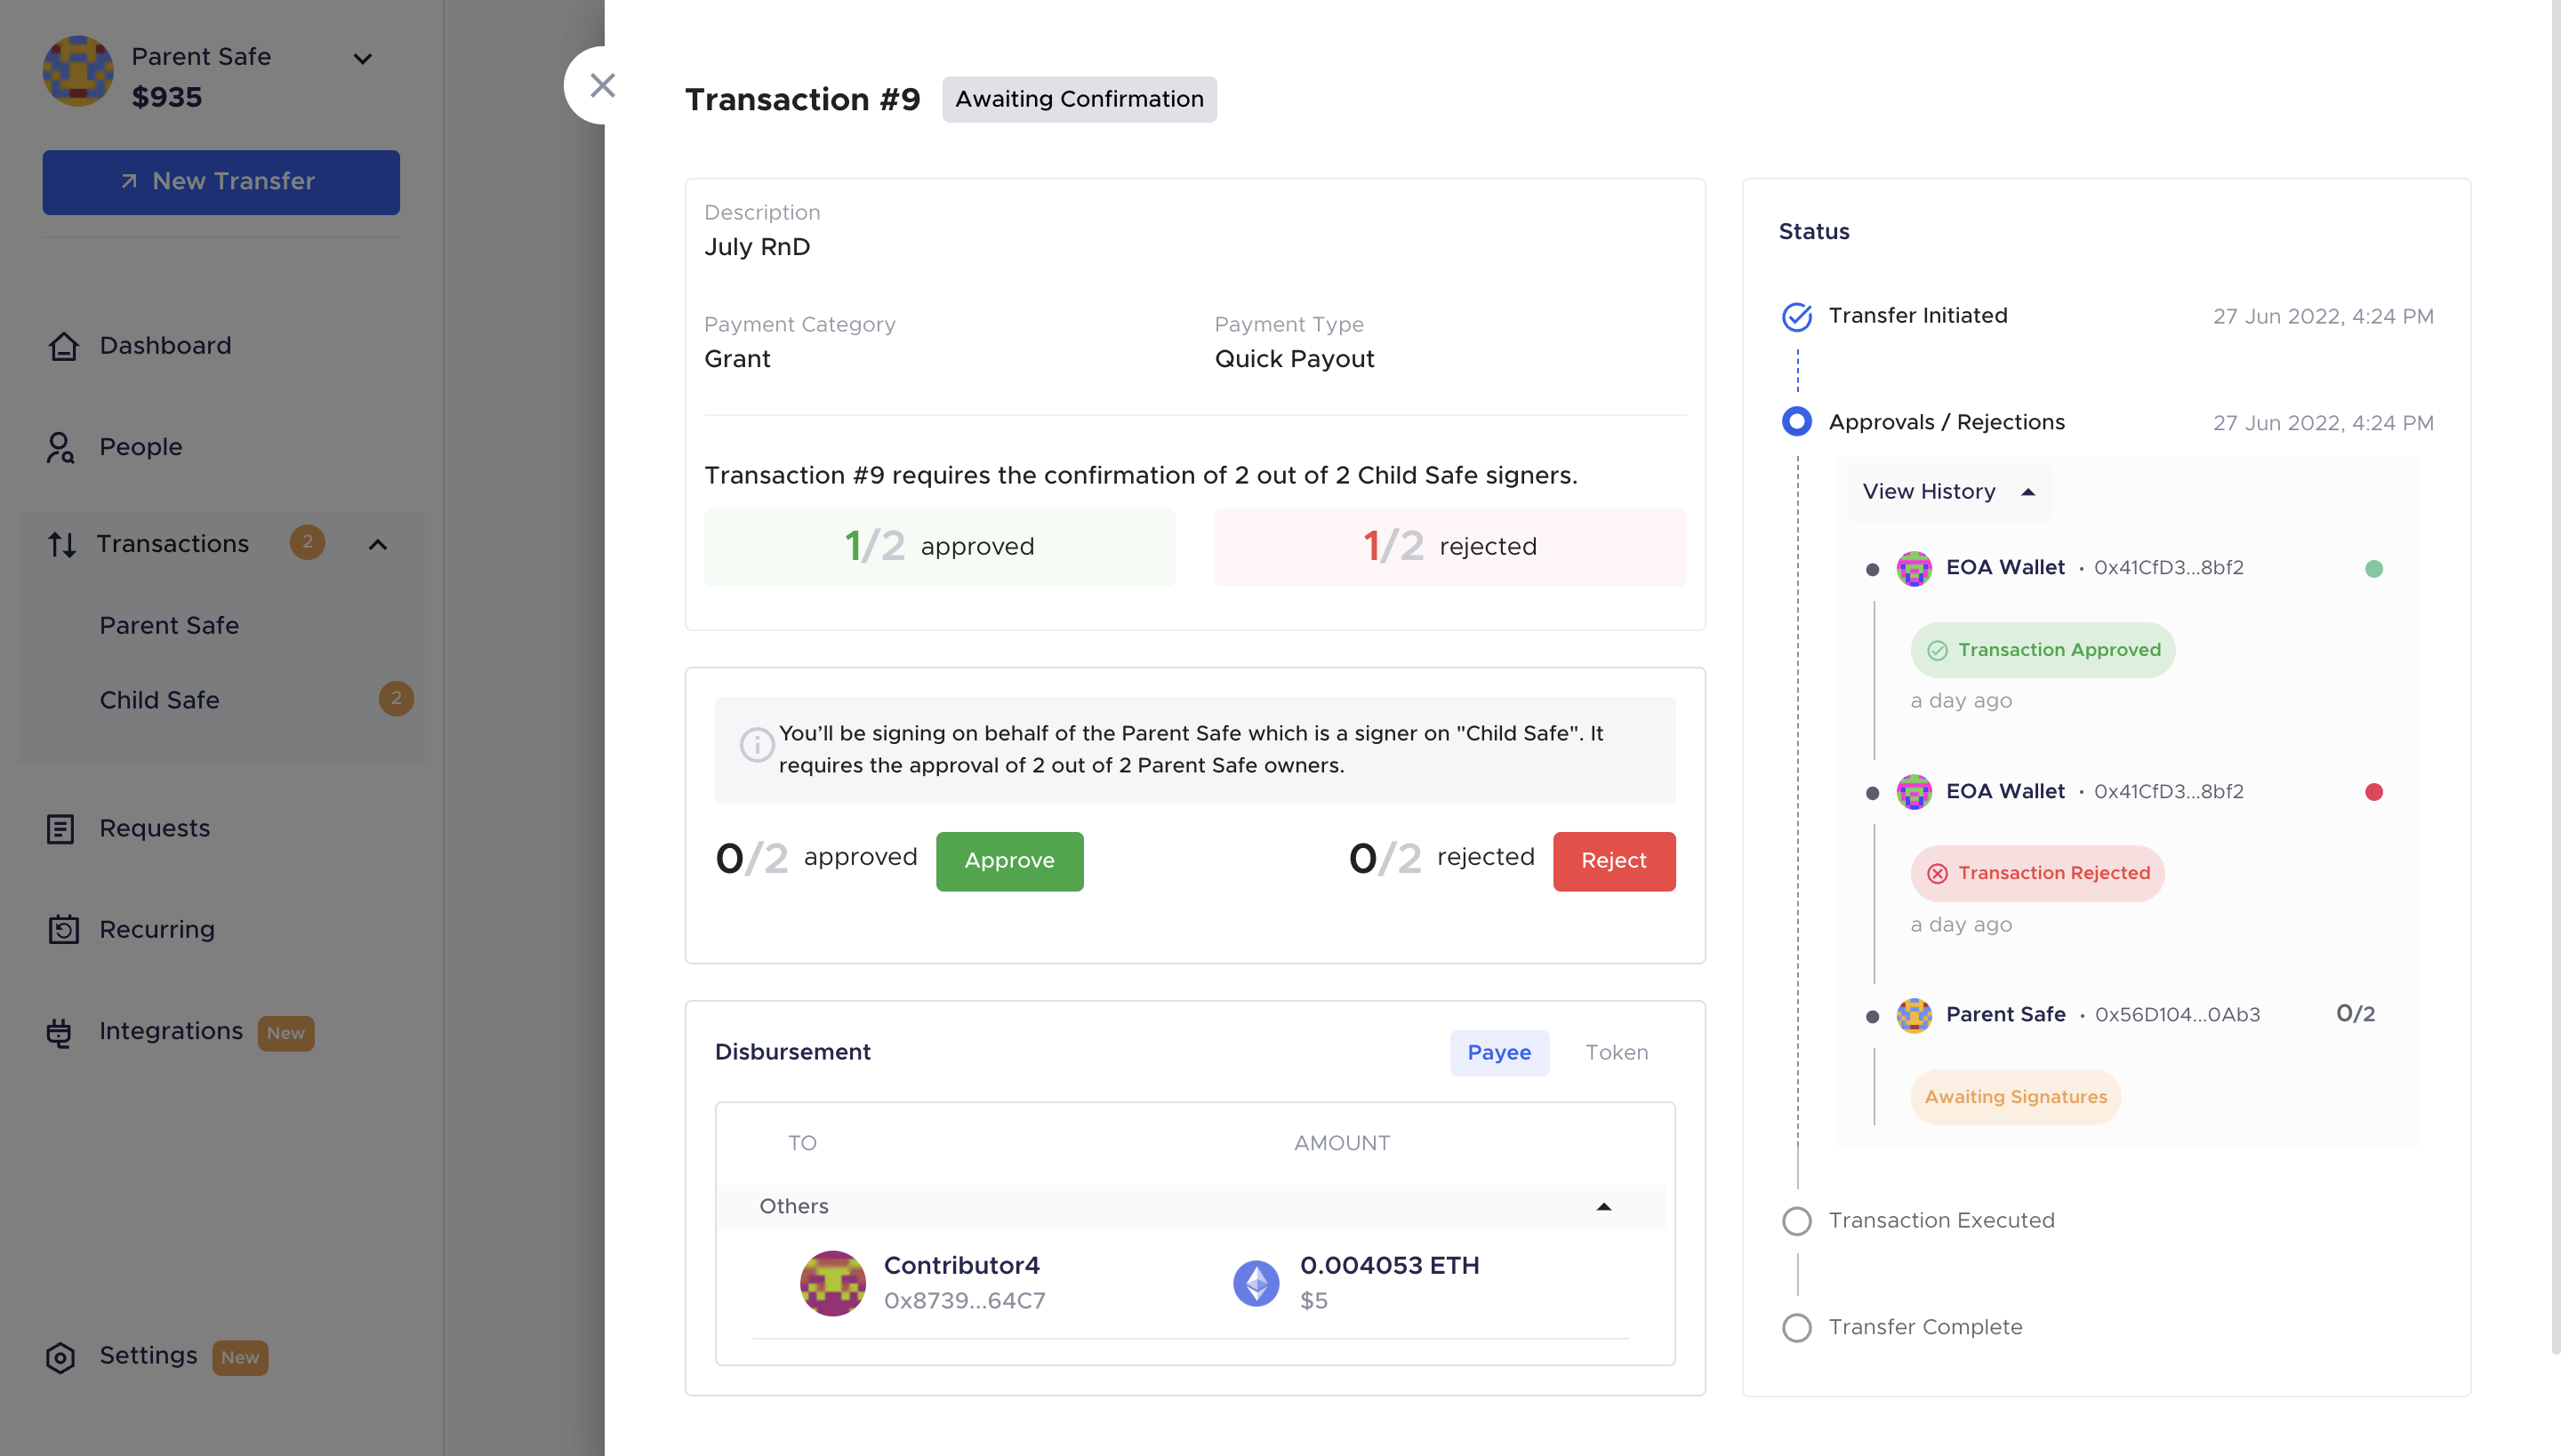Click the Transfer Complete step circle
This screenshot has width=2561, height=1456.
[x=1796, y=1328]
